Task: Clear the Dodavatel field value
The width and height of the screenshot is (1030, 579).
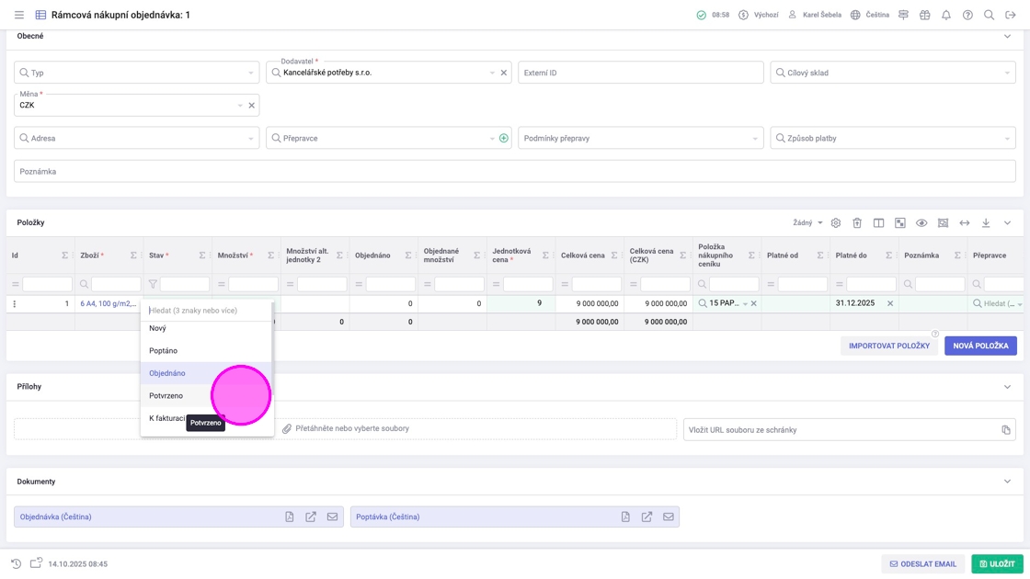Action: point(504,73)
